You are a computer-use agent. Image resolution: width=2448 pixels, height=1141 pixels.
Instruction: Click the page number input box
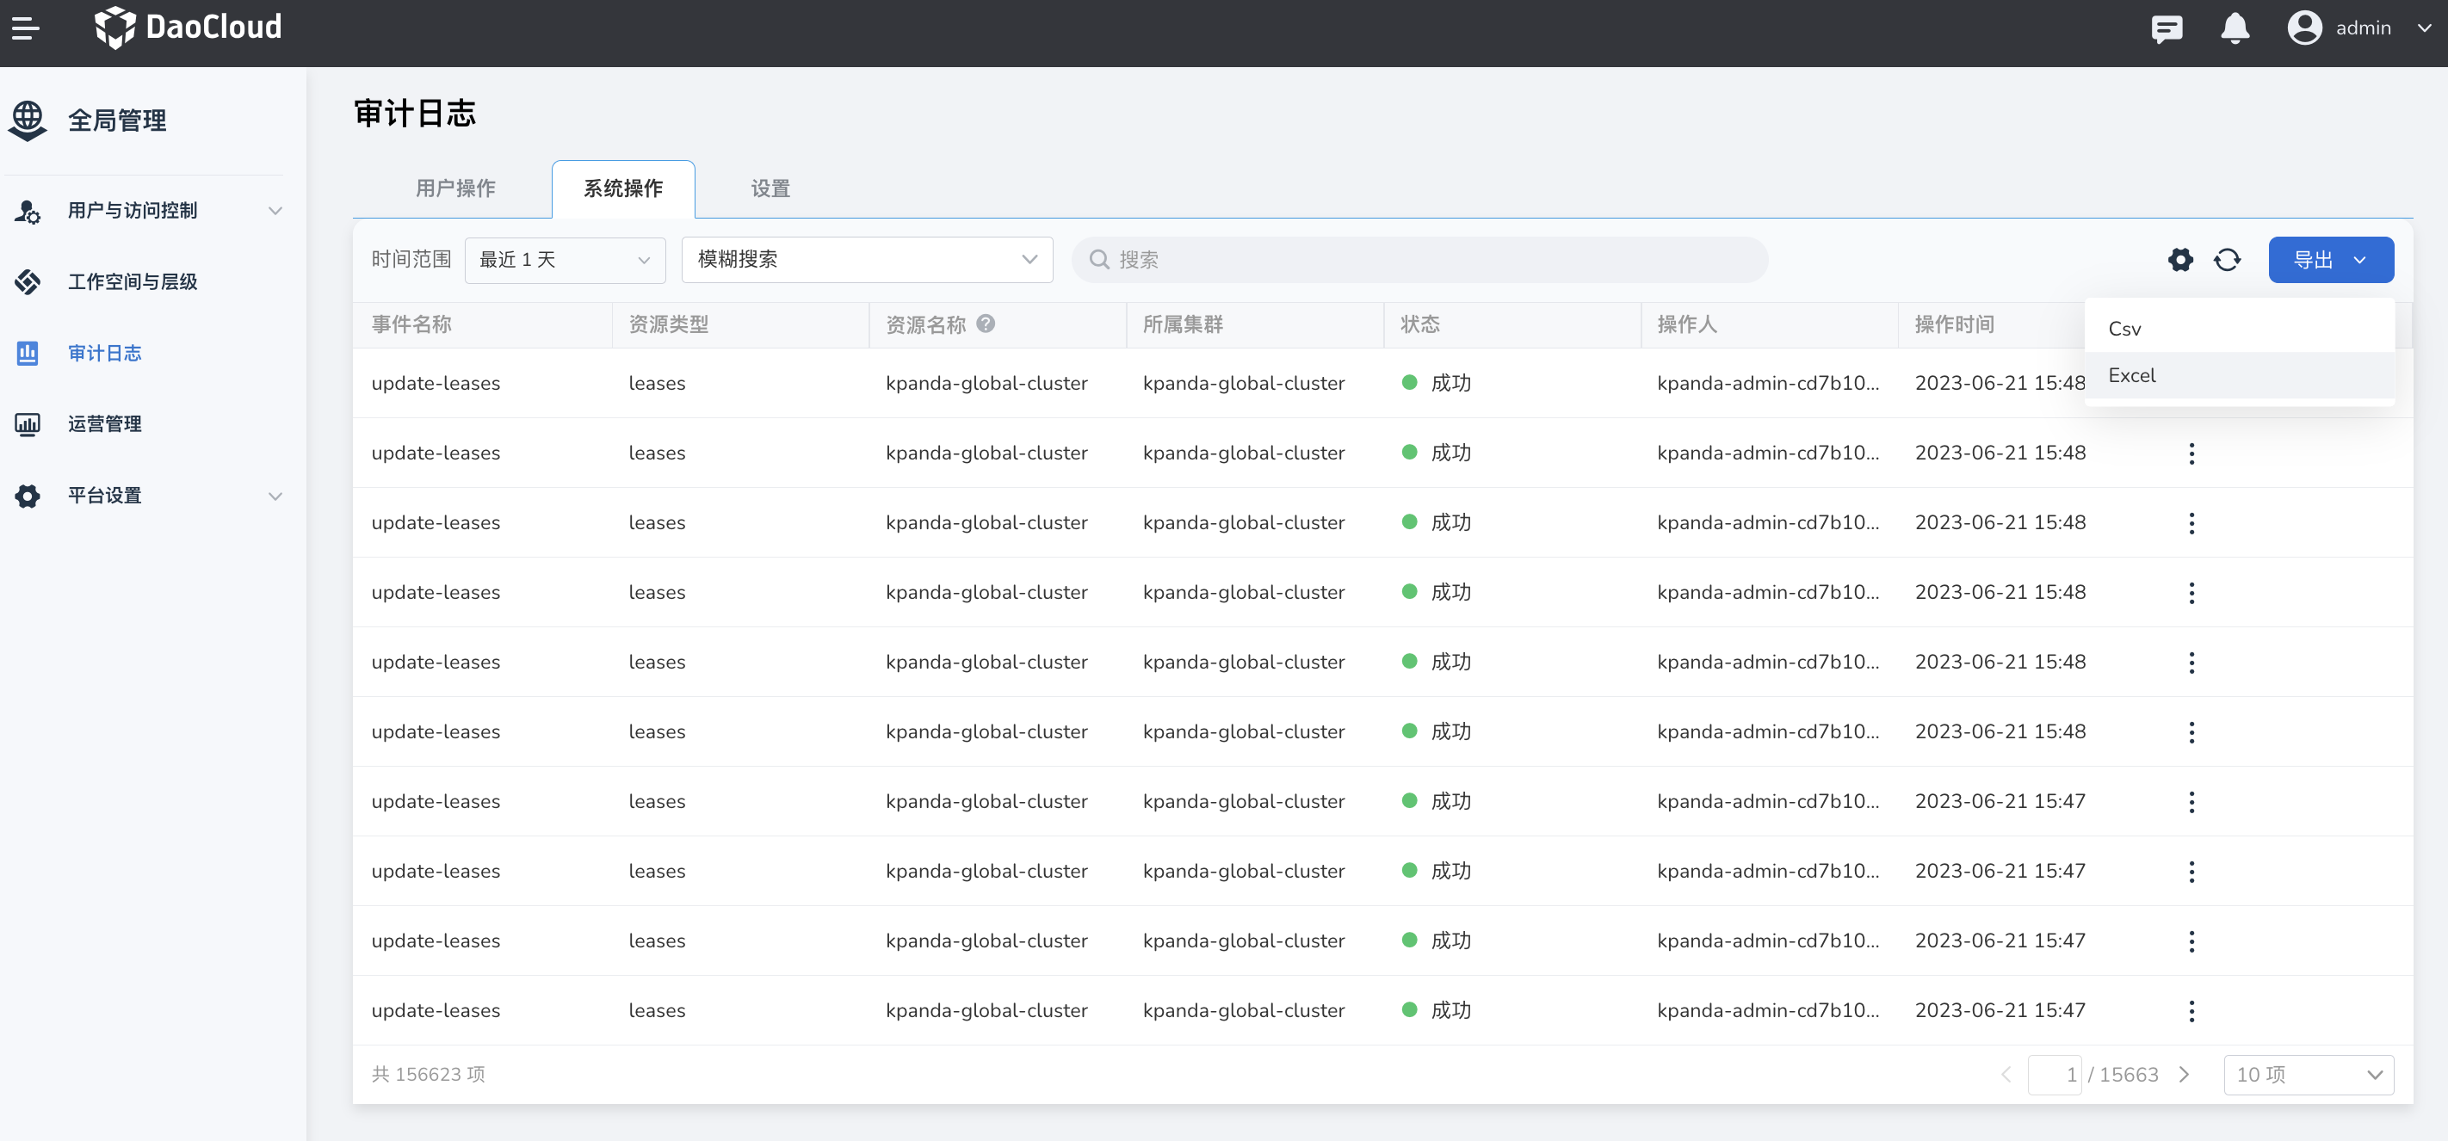point(2055,1075)
